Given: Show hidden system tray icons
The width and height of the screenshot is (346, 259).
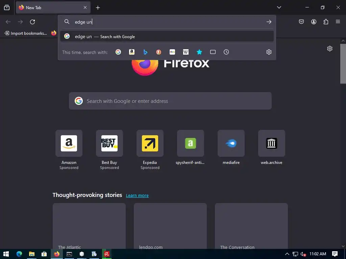Looking at the screenshot, I should point(287,254).
